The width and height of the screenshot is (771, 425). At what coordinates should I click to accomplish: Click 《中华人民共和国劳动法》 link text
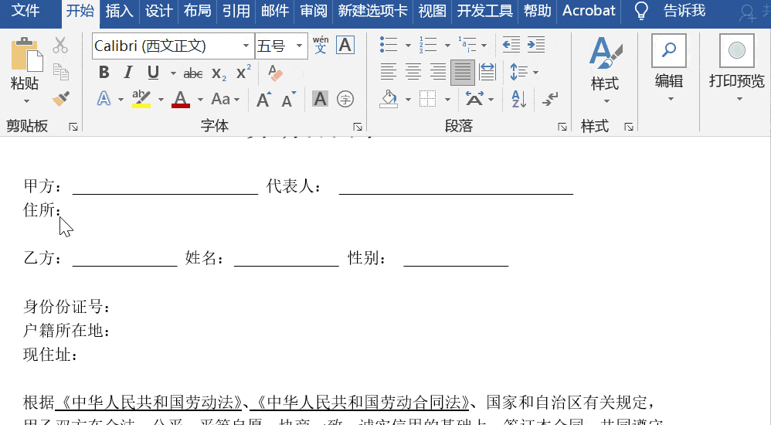[148, 403]
